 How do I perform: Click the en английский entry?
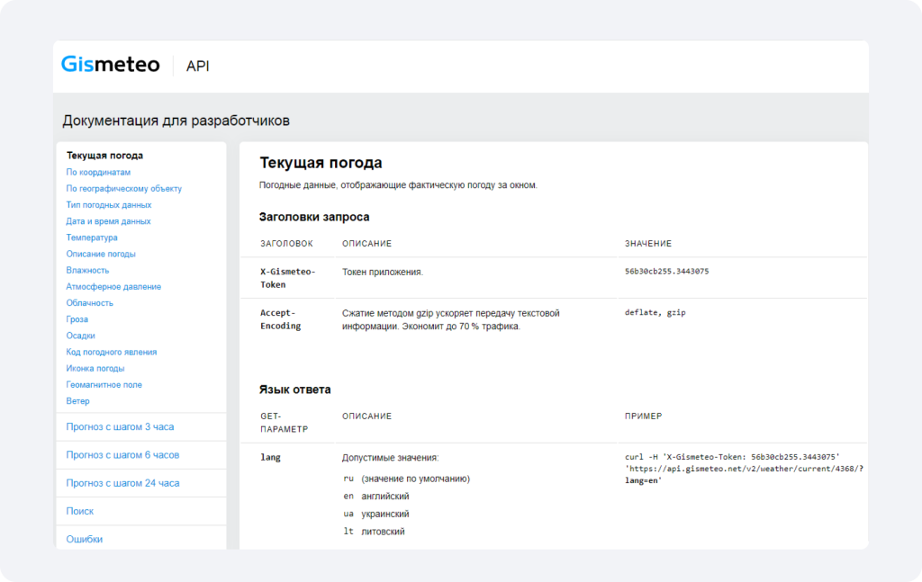376,497
